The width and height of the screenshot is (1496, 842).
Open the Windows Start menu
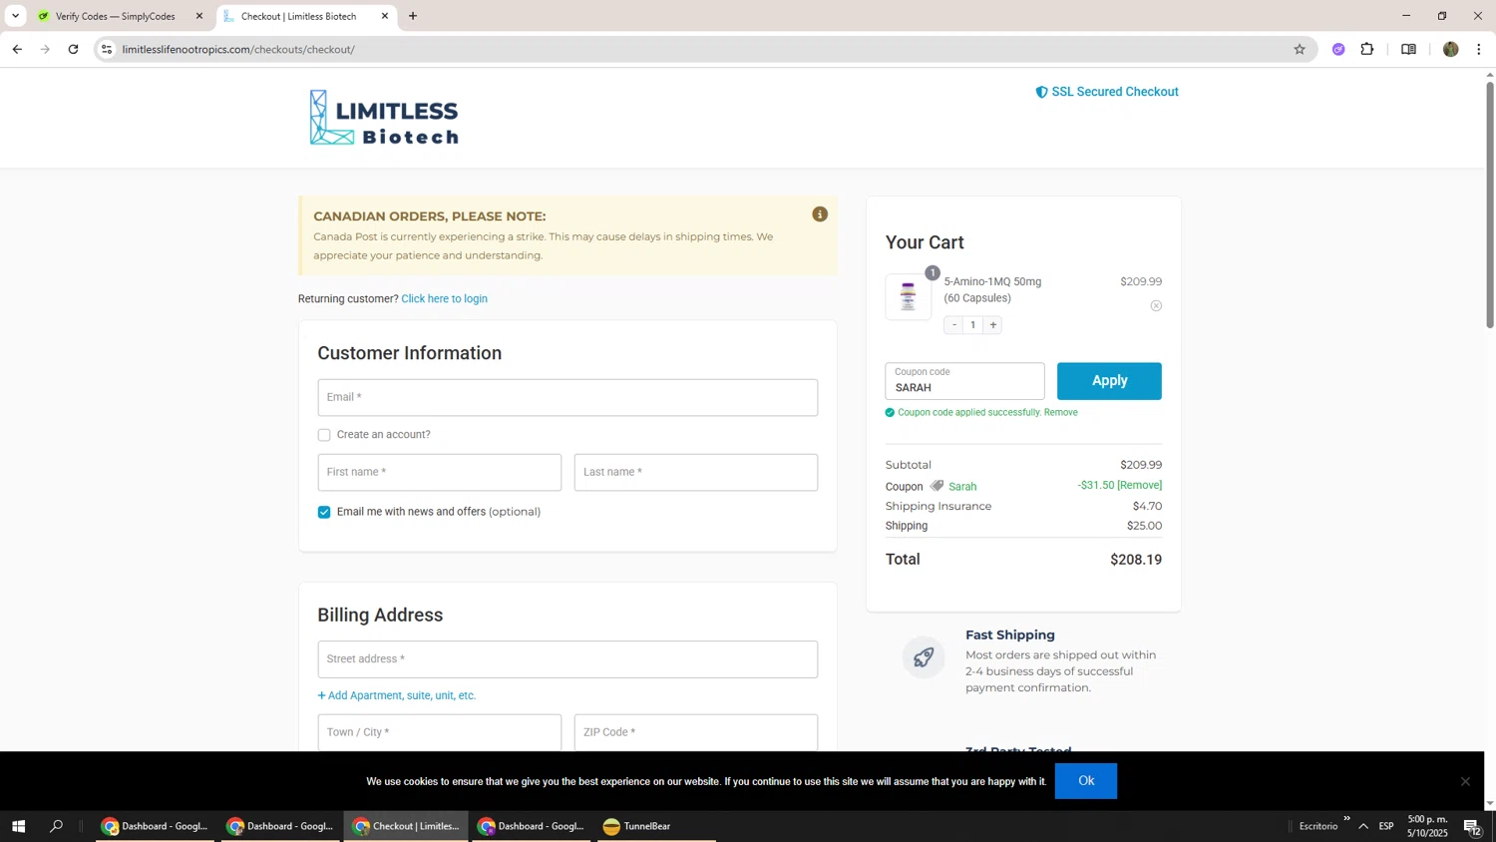(17, 827)
